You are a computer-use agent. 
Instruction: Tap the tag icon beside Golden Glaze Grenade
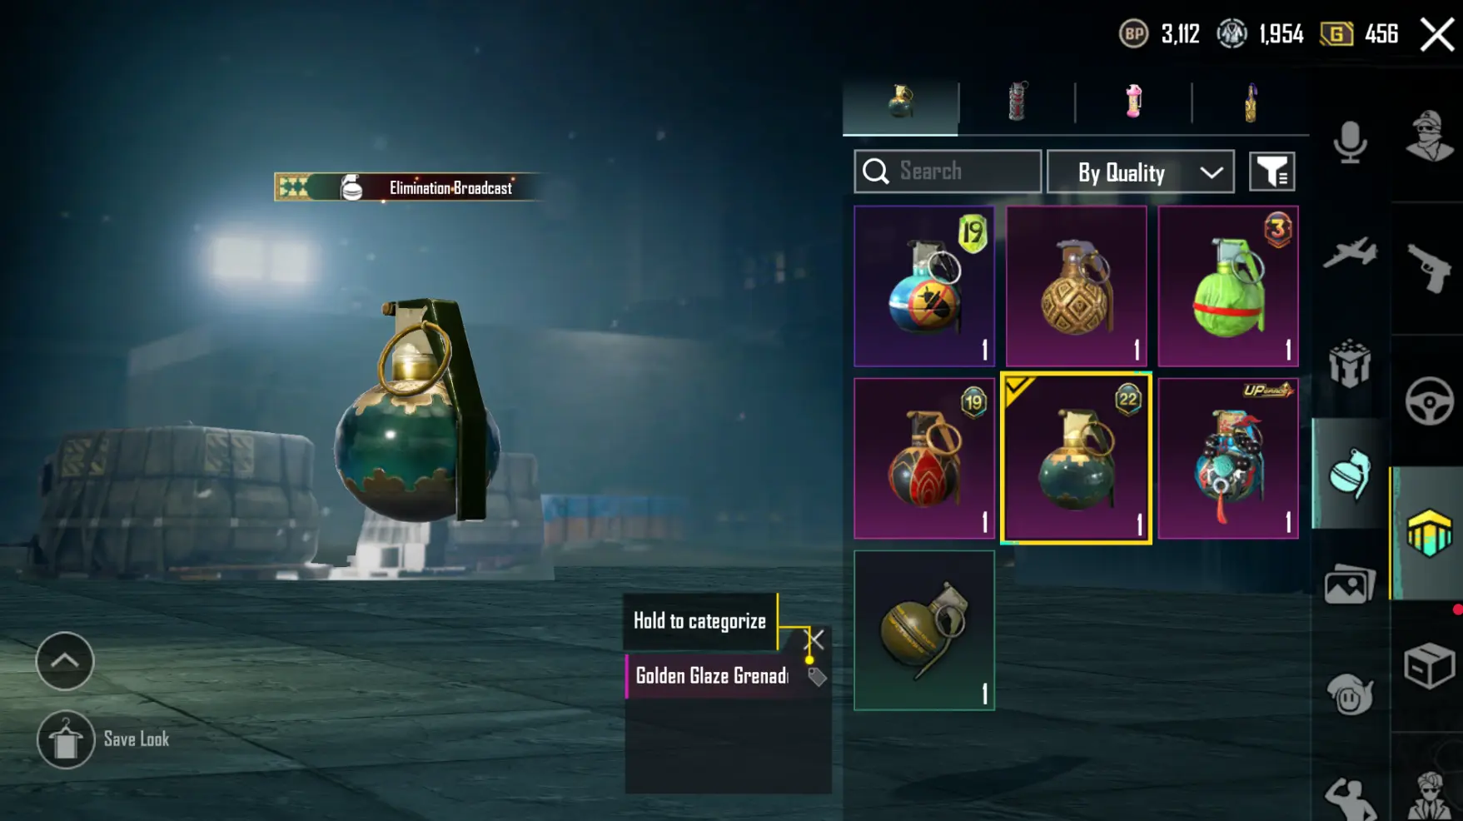point(817,677)
